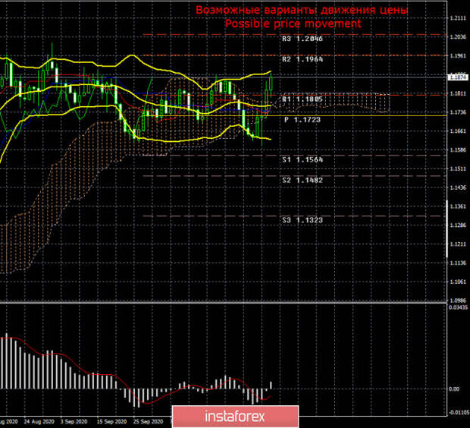
Task: Click the 1.1436 price axis value
Action: click(459, 187)
